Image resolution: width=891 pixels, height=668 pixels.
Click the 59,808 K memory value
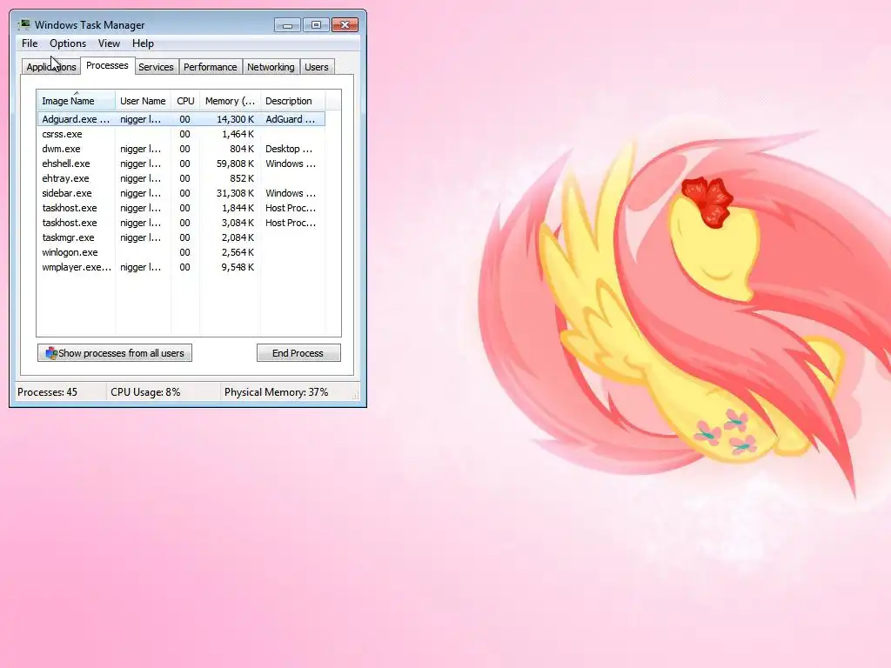point(235,164)
